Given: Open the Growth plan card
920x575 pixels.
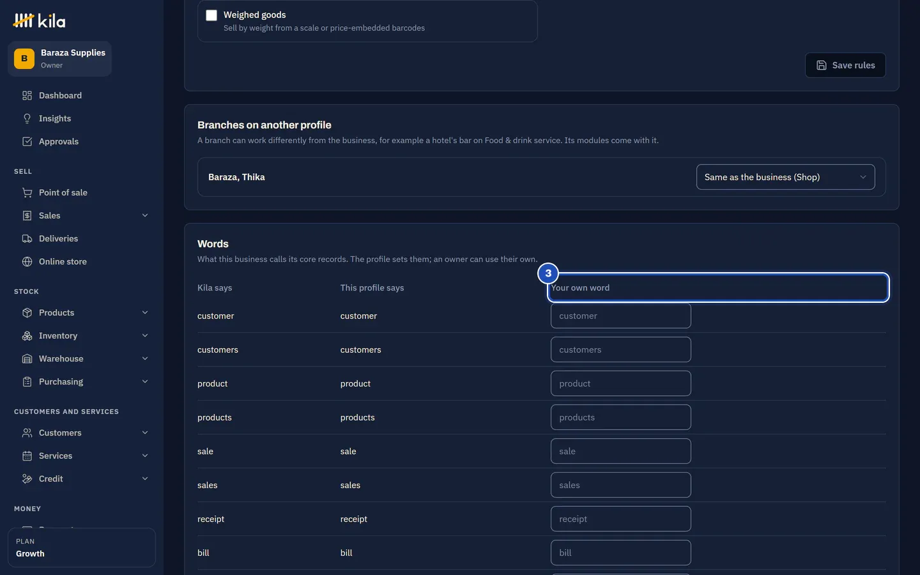Looking at the screenshot, I should click(x=82, y=548).
